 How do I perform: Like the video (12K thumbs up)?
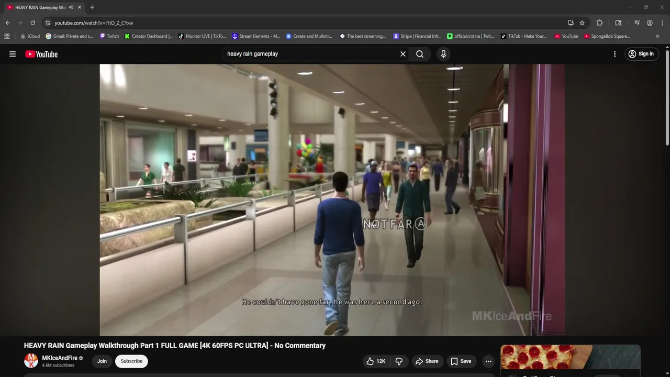coord(376,361)
